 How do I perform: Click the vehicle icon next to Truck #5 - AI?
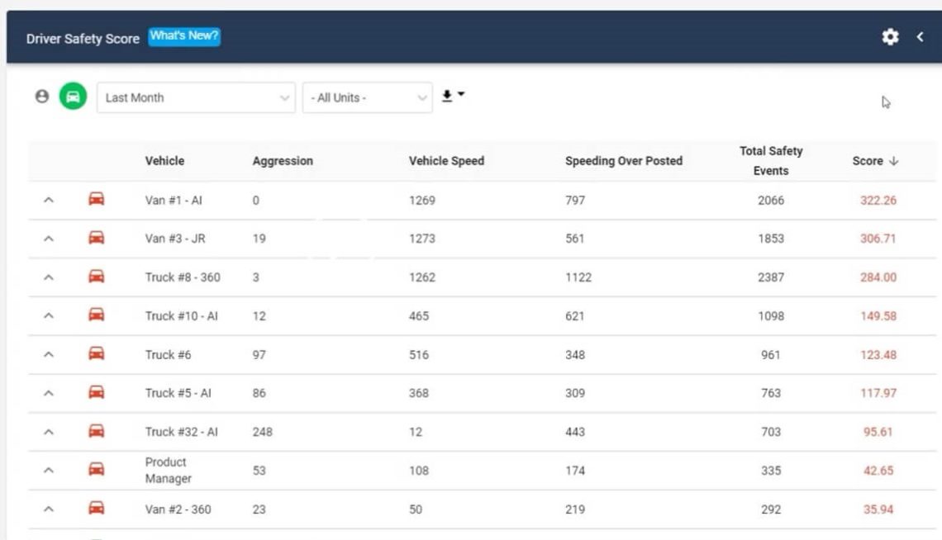pyautogui.click(x=95, y=392)
